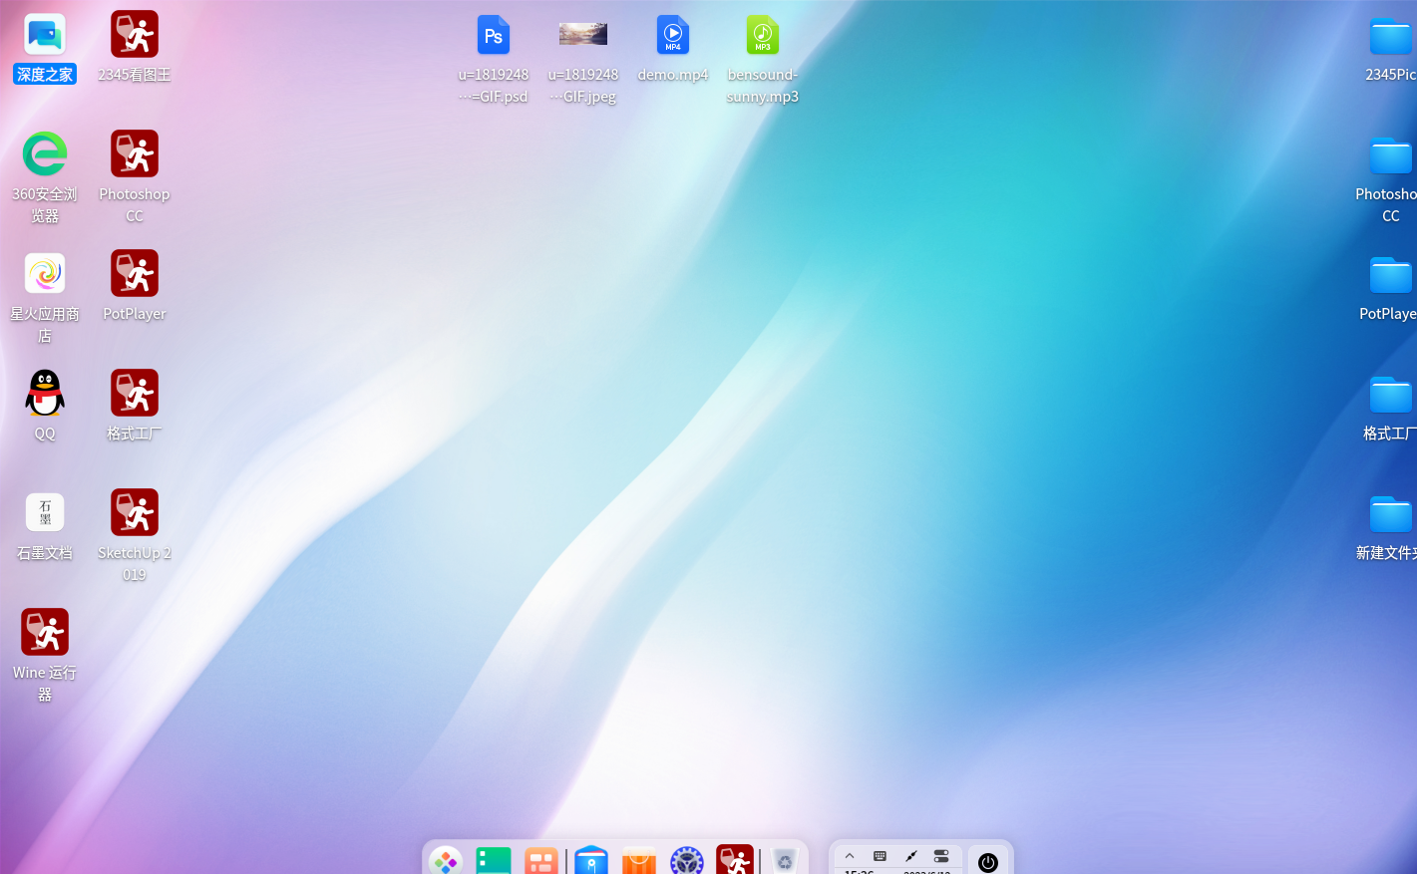Open the 2345看图王 shortcut
This screenshot has height=874, width=1417.
click(135, 36)
